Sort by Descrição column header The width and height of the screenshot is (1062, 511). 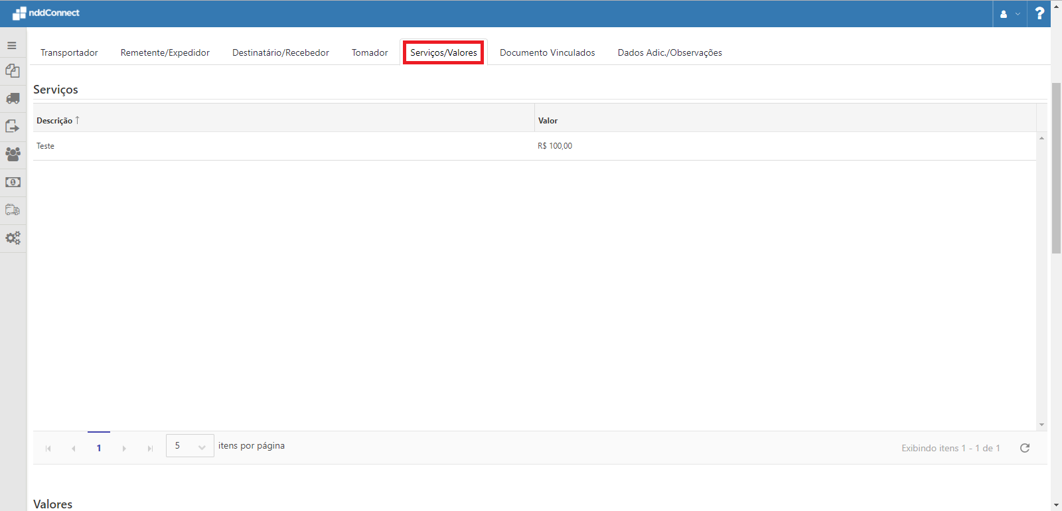(x=55, y=121)
